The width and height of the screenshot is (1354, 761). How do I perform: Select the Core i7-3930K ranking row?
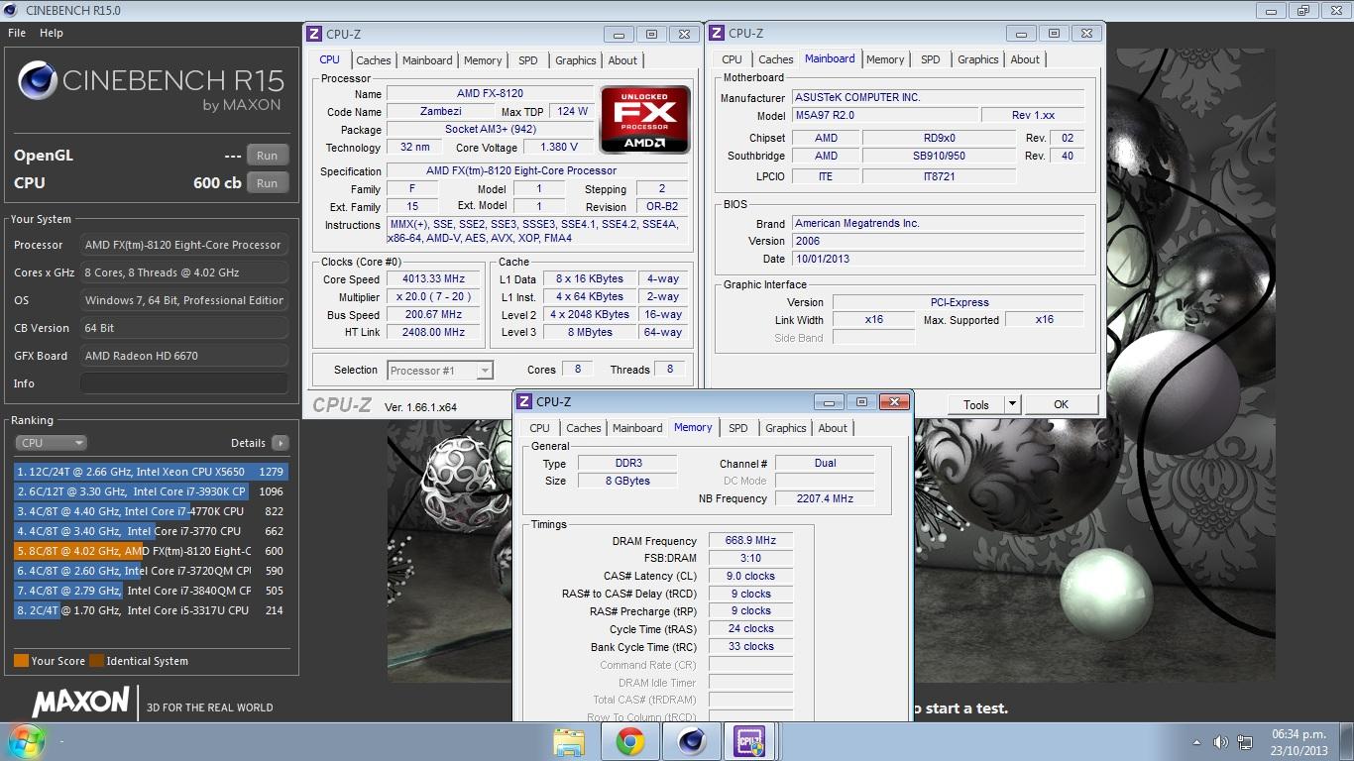[x=150, y=491]
